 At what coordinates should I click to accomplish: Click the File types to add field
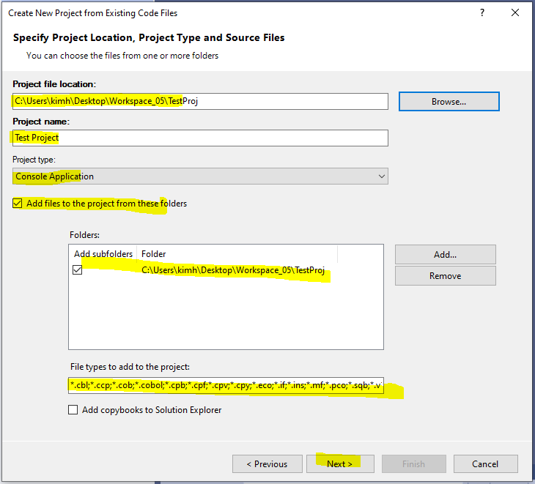pos(226,384)
